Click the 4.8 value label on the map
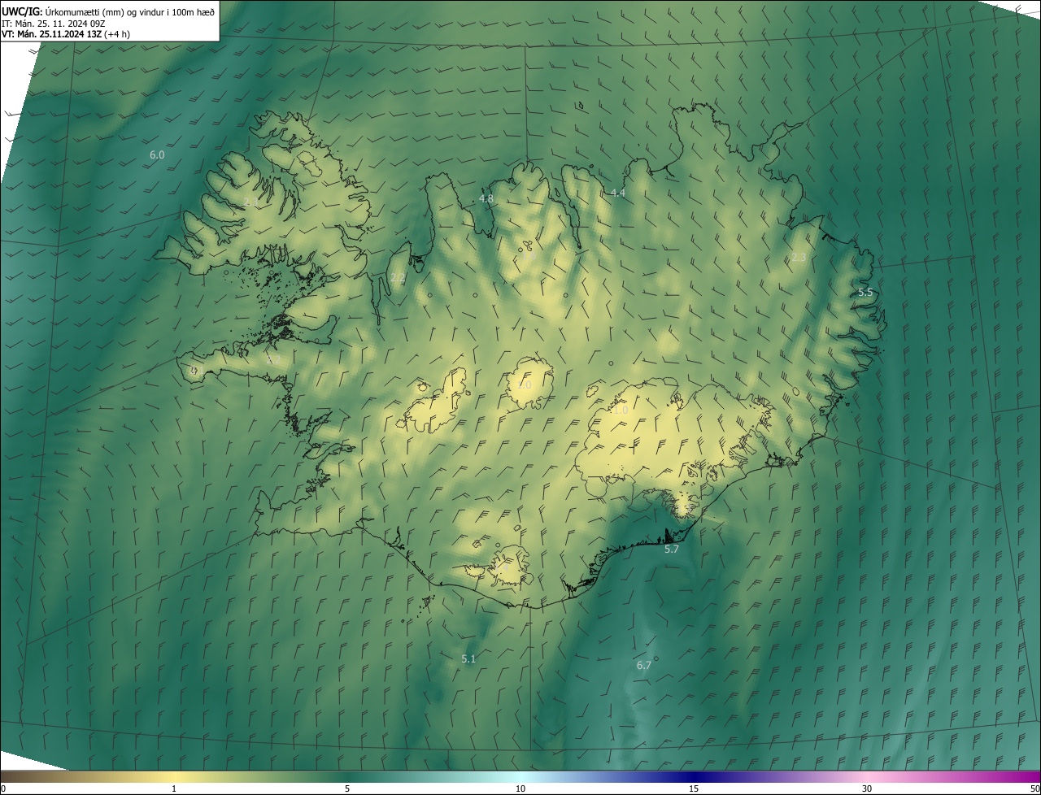Image resolution: width=1041 pixels, height=795 pixels. [x=486, y=198]
